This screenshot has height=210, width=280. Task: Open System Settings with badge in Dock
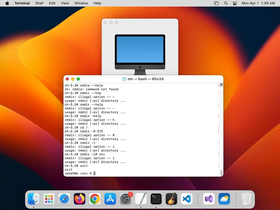pos(126,199)
